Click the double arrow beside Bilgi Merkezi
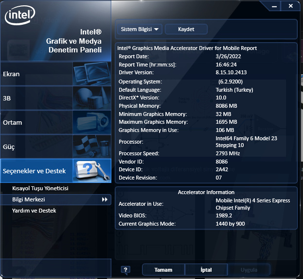The image size is (303, 279). coord(105,199)
